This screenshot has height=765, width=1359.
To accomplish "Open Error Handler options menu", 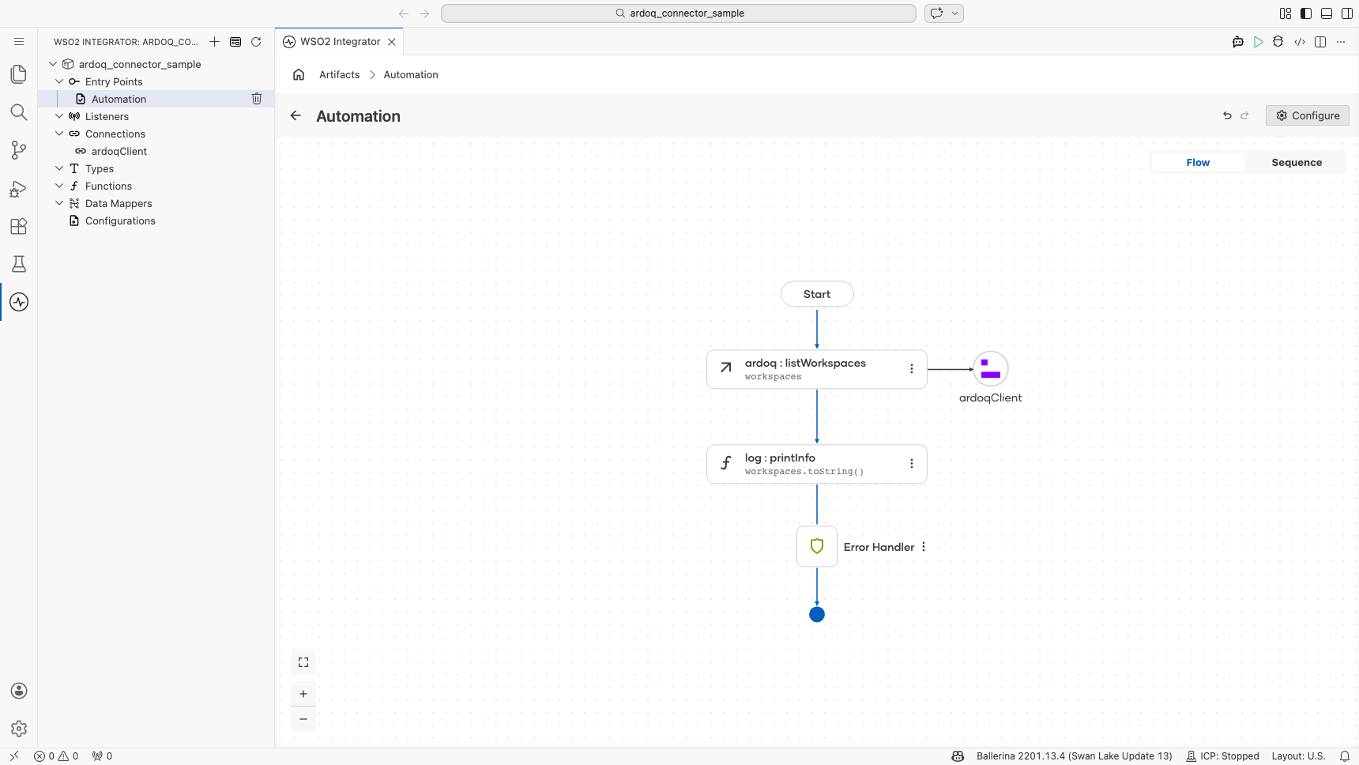I will pyautogui.click(x=924, y=547).
